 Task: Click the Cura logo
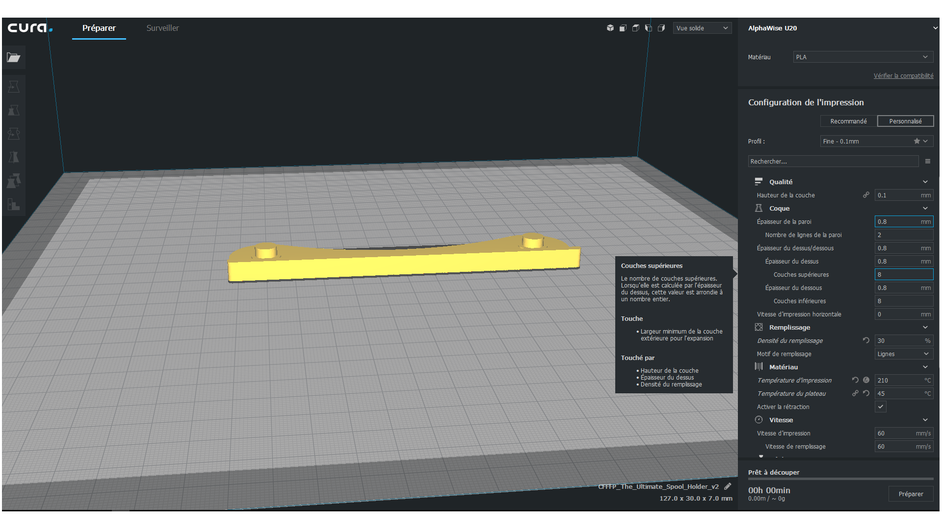click(x=30, y=28)
